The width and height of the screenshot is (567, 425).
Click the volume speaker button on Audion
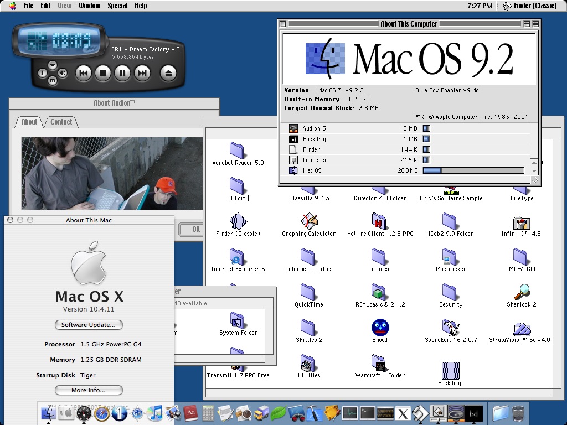click(x=63, y=73)
